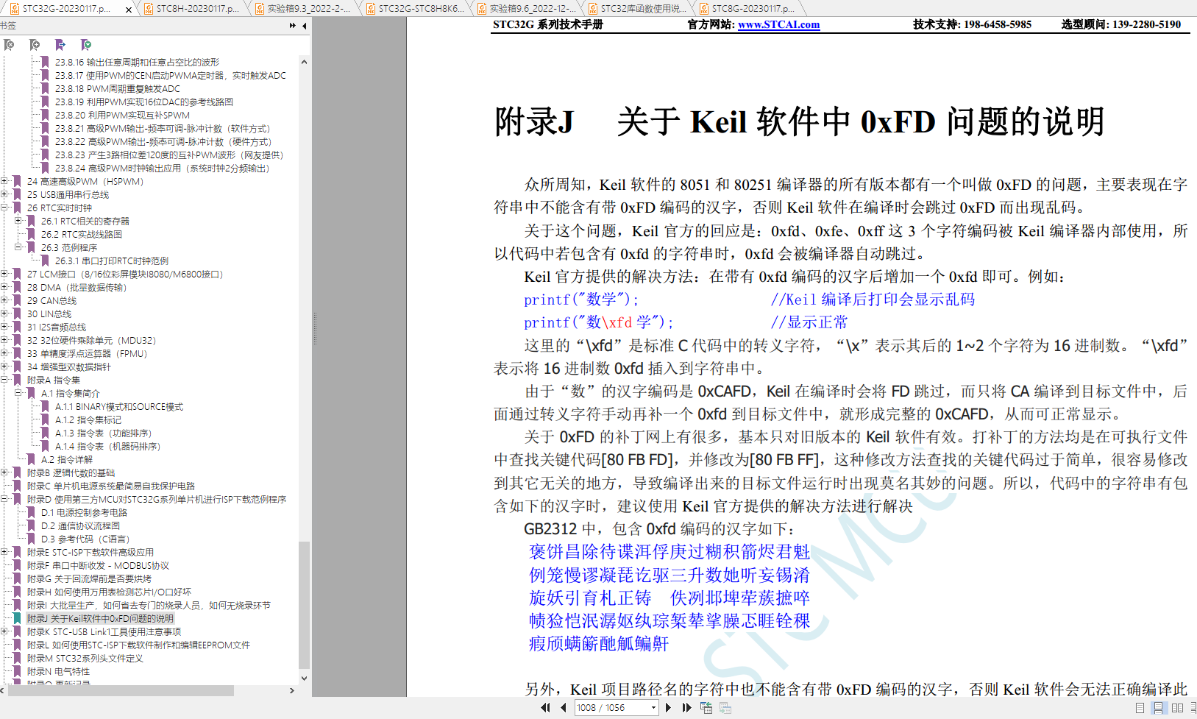This screenshot has width=1197, height=719.
Task: Open bookmark 附录B 逻辑代数的基础
Action: coord(71,473)
